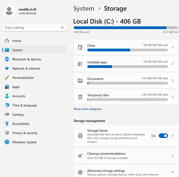Click the Installed apps usage bar

point(127,67)
